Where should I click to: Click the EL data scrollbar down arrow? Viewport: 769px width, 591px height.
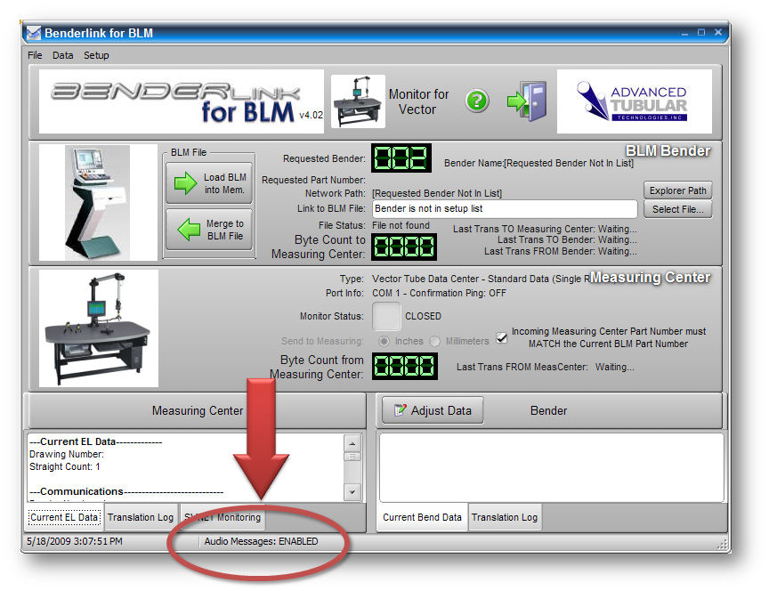352,491
